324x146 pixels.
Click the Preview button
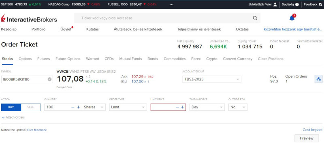[307, 138]
